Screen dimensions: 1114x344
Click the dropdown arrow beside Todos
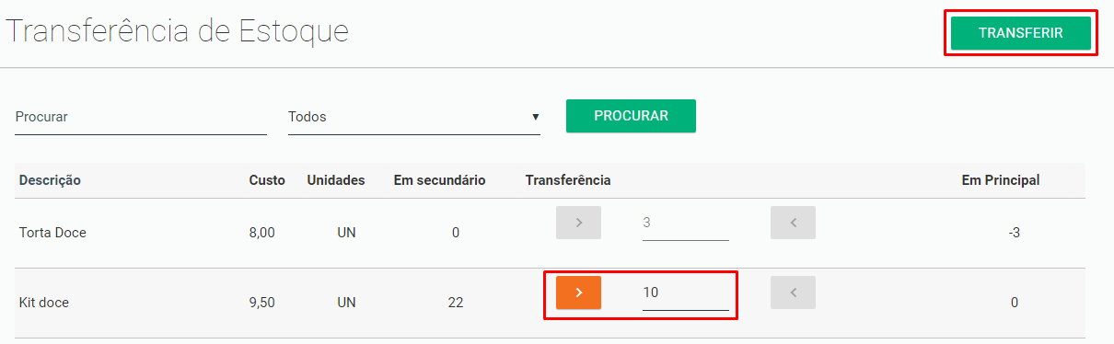(535, 117)
